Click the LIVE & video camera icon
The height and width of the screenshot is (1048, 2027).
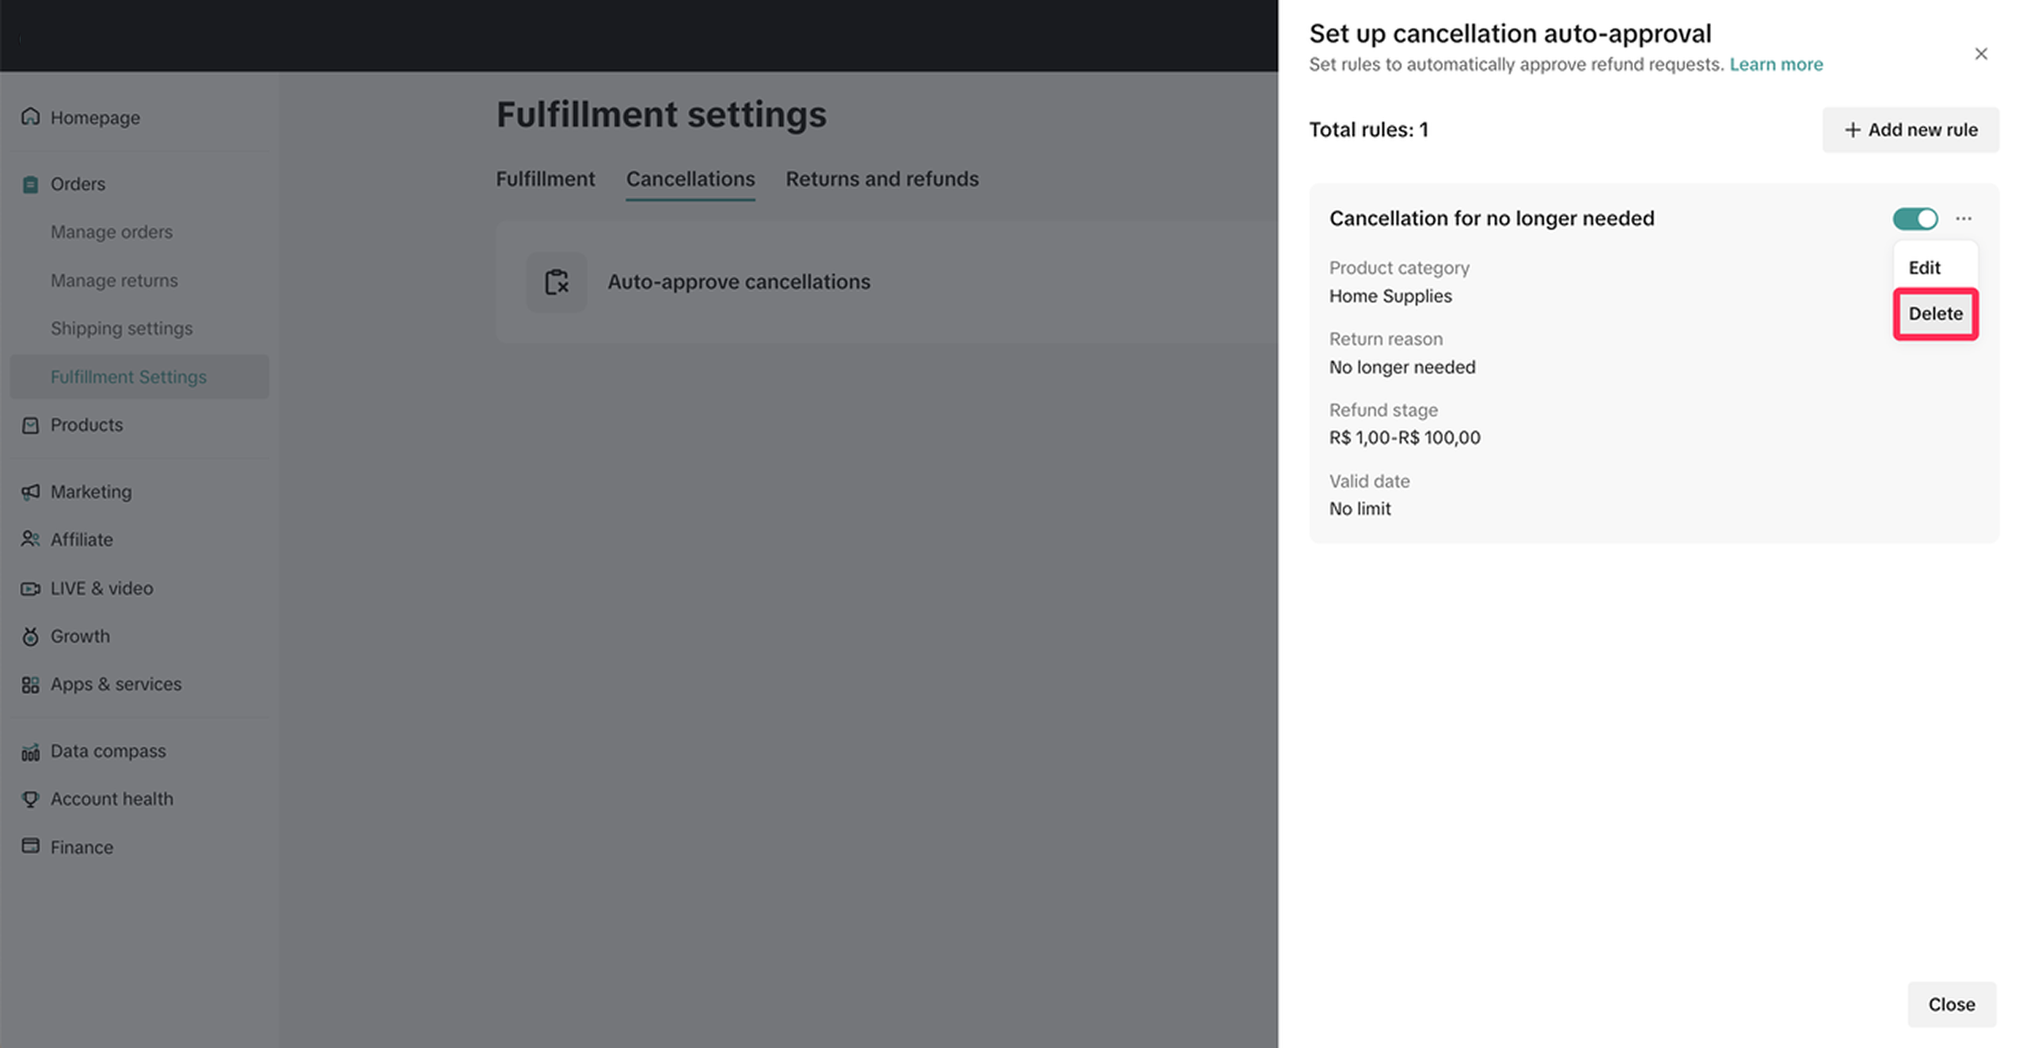tap(30, 588)
